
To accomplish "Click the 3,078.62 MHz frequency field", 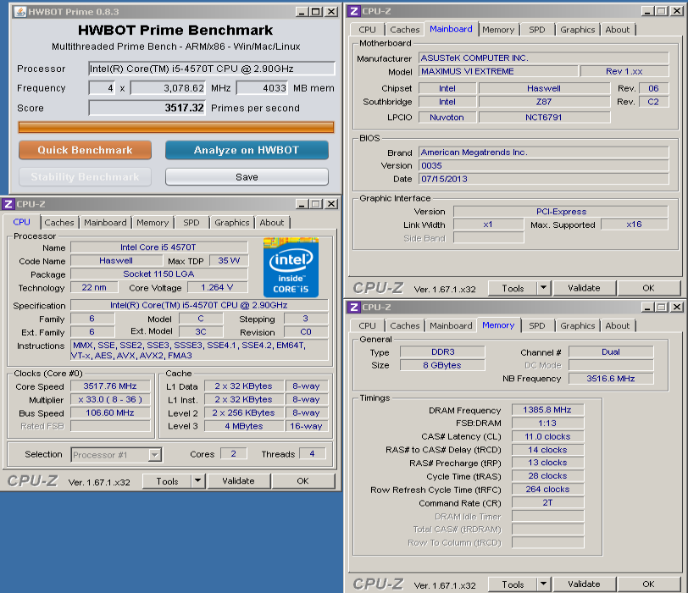I will click(x=168, y=88).
